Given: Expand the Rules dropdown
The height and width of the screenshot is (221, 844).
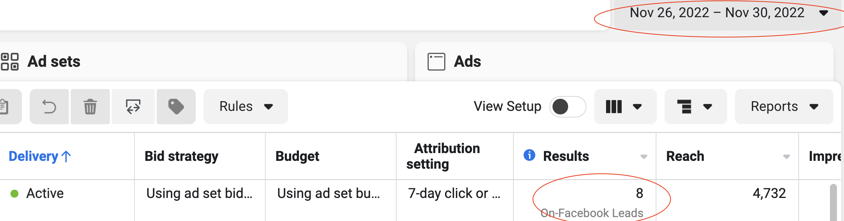Looking at the screenshot, I should click(246, 107).
